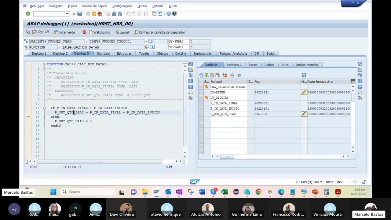Click the Windows Start button
Screen dimensions: 391x220
(53, 192)
